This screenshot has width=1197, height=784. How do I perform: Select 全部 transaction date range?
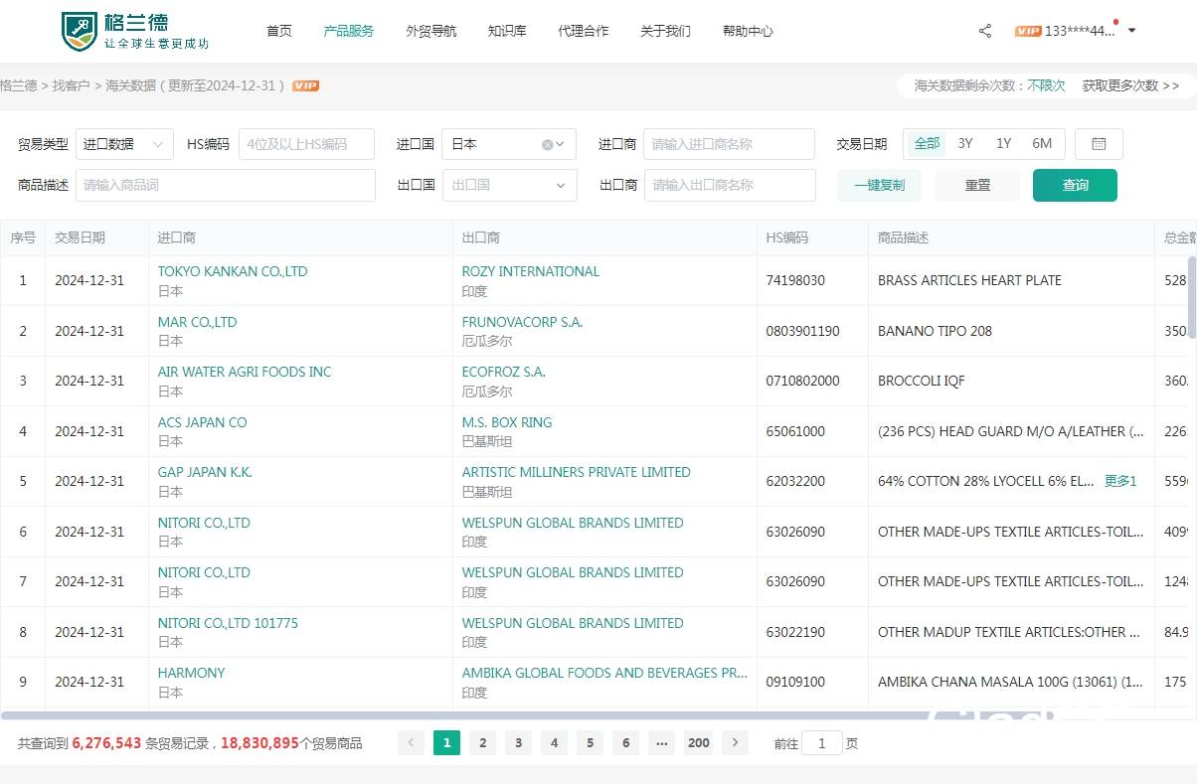coord(927,144)
